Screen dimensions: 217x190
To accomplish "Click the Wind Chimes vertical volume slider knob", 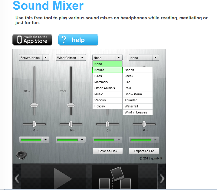I will click(x=71, y=105).
